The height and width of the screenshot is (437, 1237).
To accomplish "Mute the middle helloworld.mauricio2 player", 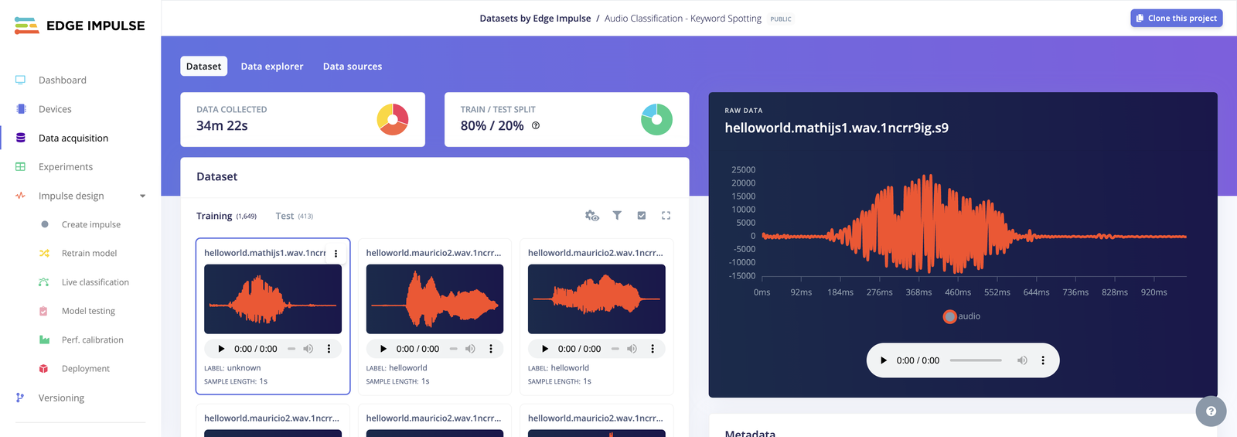I will [x=470, y=349].
